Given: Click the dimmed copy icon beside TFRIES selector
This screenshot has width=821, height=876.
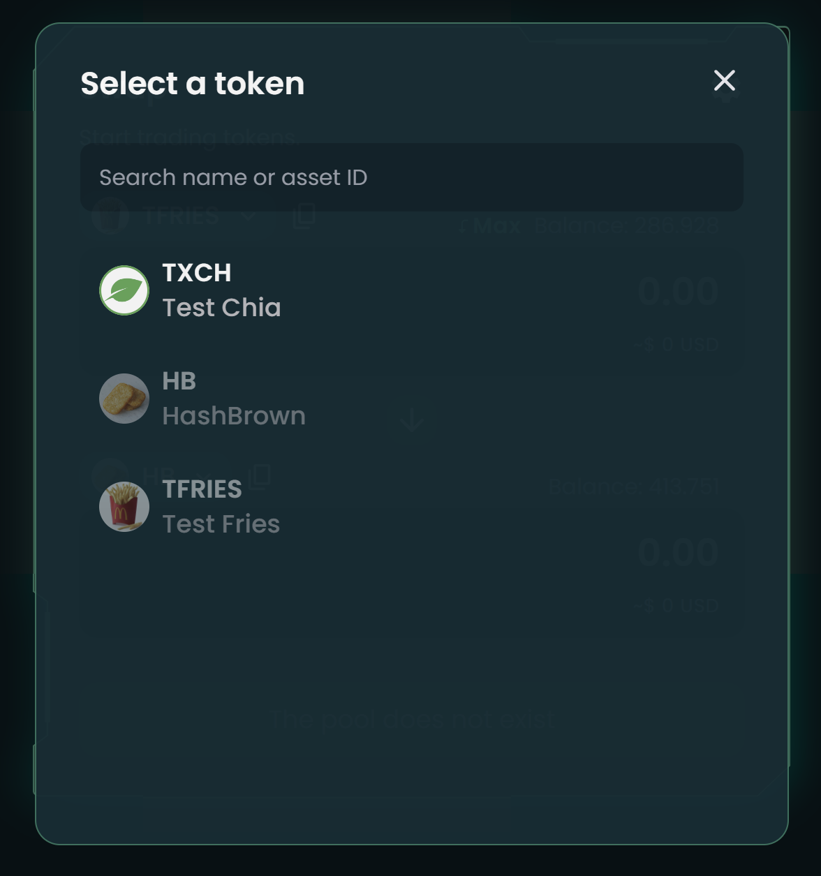Looking at the screenshot, I should (304, 216).
